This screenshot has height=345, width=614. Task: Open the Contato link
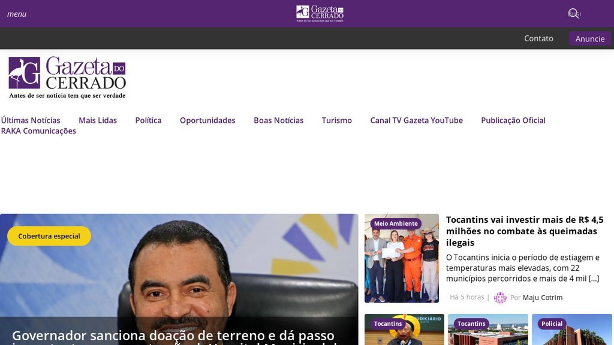click(x=538, y=38)
